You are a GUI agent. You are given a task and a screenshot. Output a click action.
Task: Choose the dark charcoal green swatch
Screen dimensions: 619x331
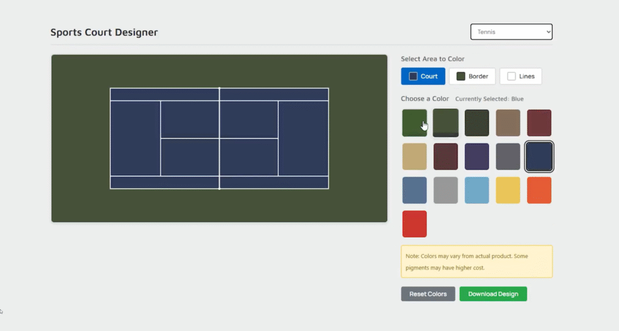[477, 123]
